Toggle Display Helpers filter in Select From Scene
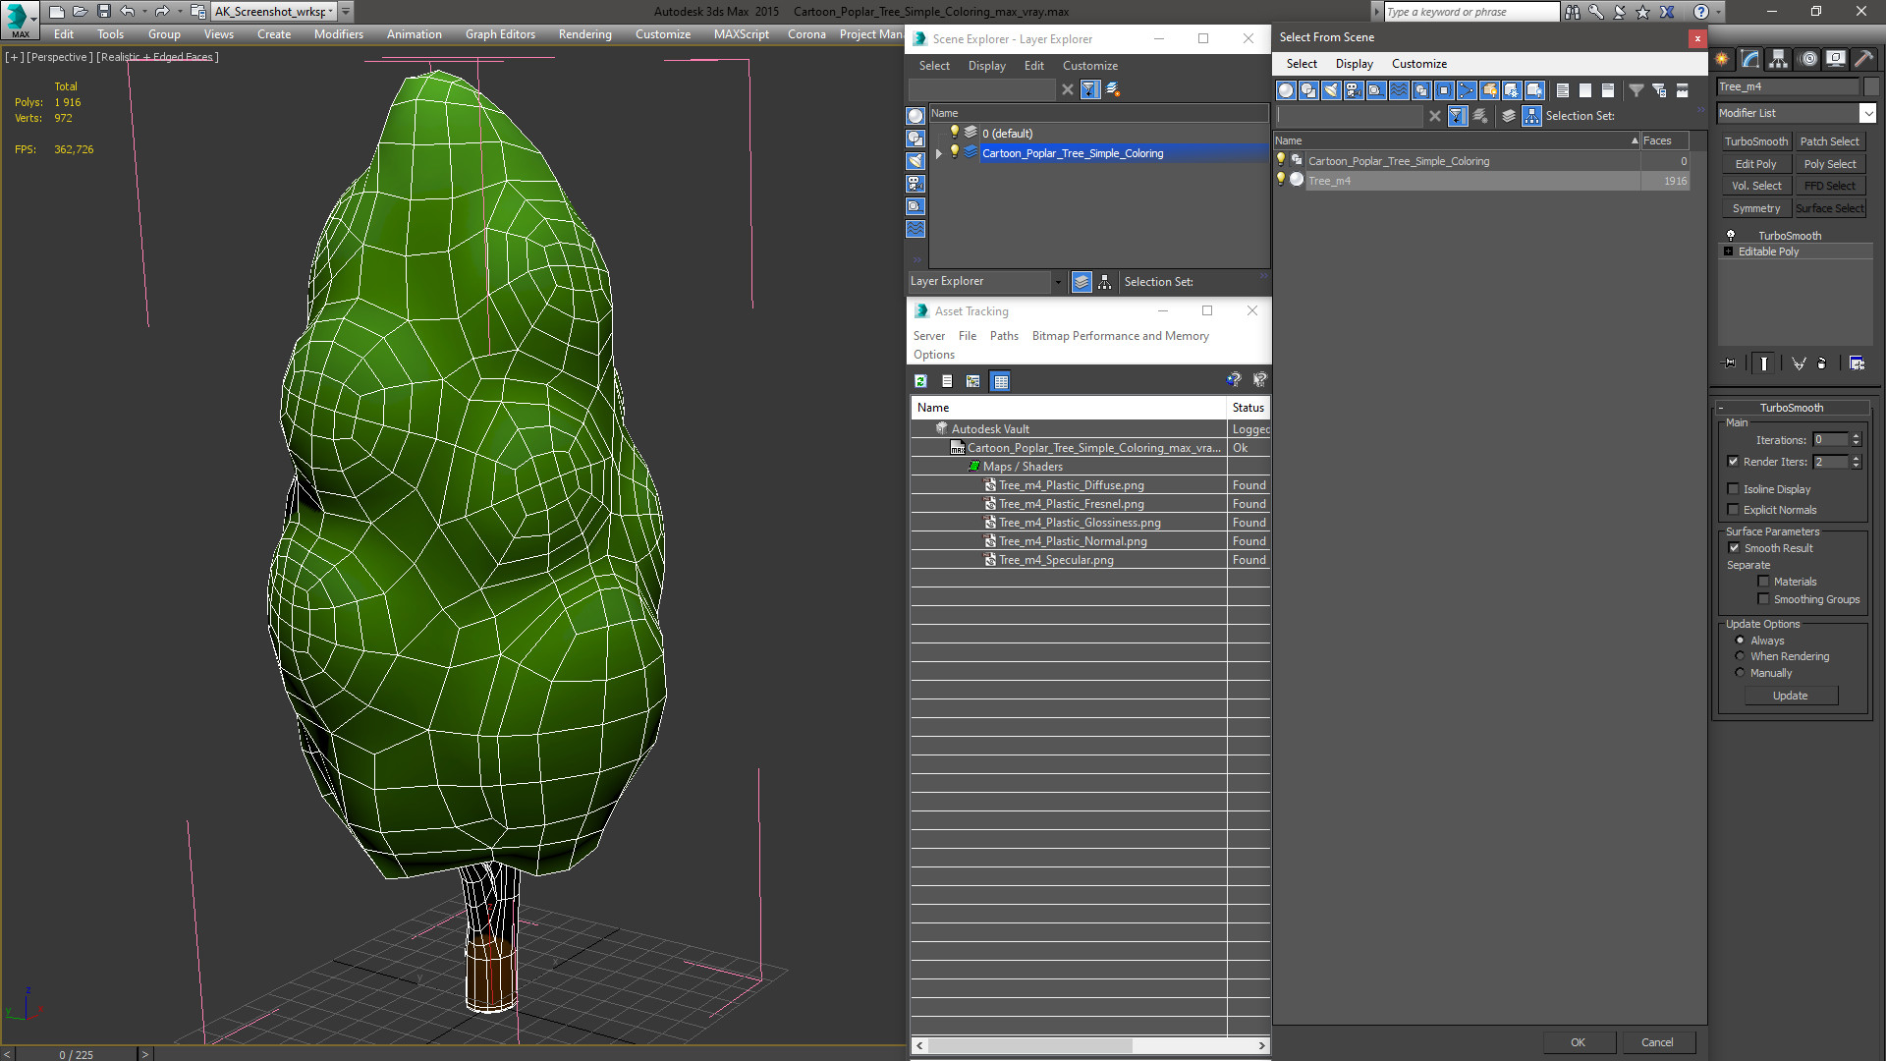This screenshot has width=1886, height=1061. click(1376, 90)
